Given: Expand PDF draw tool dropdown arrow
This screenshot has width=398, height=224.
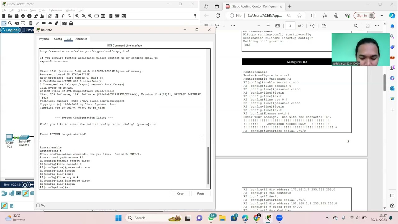Looking at the screenshot, I should pos(224,26).
